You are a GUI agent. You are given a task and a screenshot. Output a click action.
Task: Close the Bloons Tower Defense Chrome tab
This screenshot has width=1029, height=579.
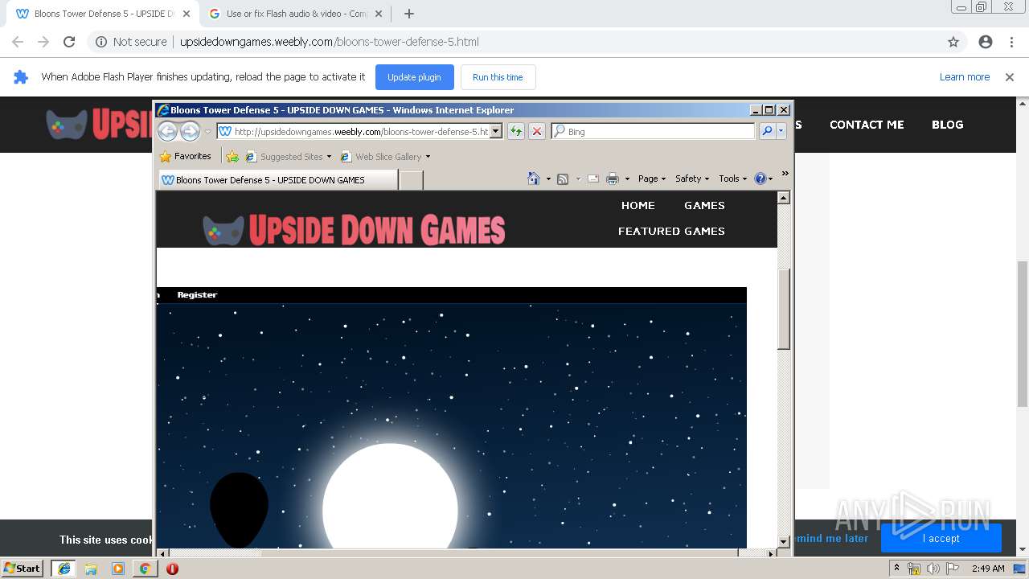tap(187, 14)
